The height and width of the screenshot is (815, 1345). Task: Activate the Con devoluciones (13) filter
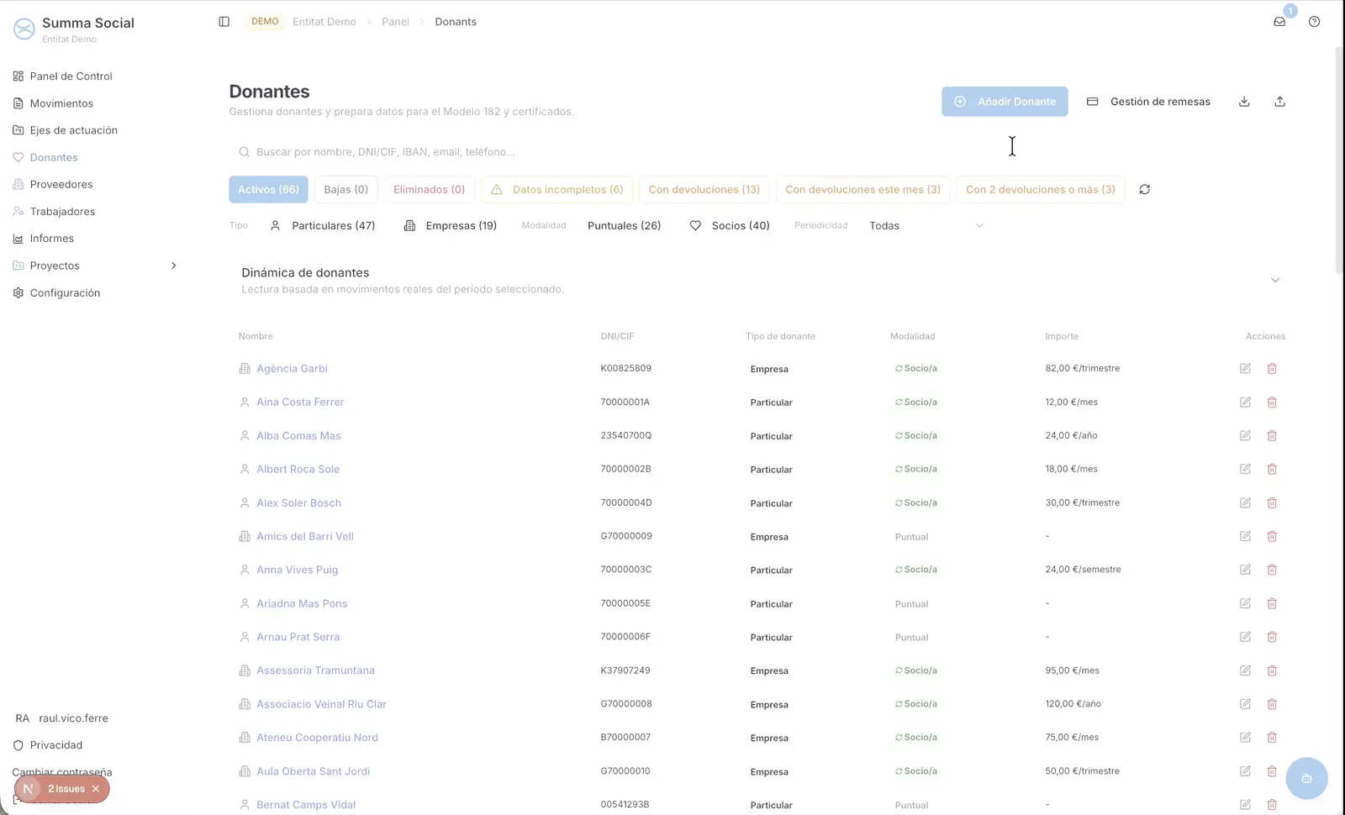click(x=704, y=189)
